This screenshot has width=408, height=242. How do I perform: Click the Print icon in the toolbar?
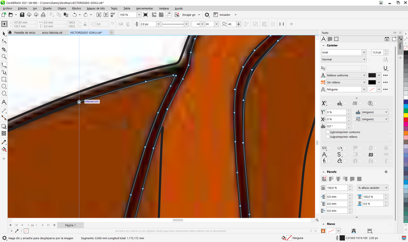(43, 15)
